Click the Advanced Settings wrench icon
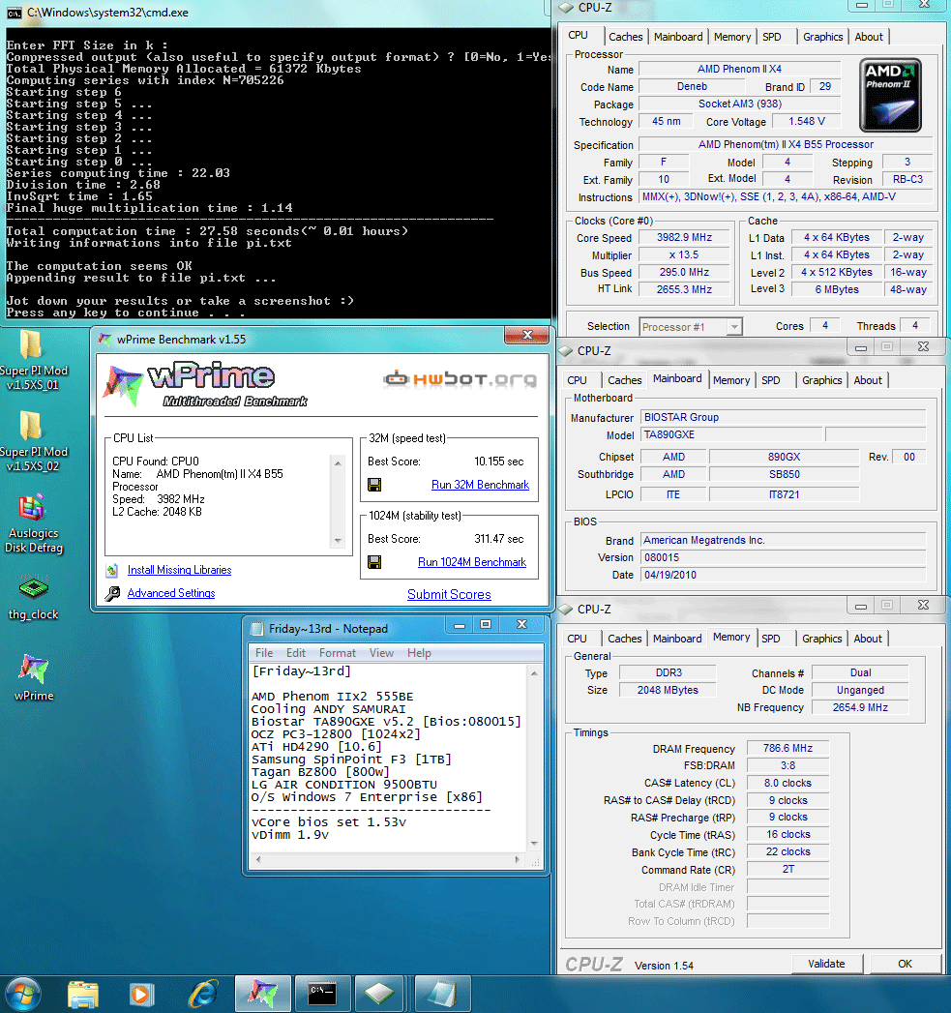Screen dimensions: 951x1013 pos(112,593)
